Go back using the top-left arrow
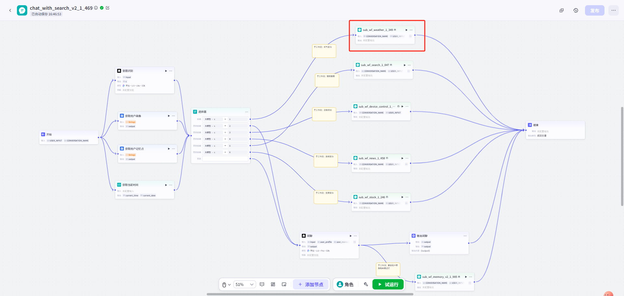The width and height of the screenshot is (624, 296). (10, 10)
